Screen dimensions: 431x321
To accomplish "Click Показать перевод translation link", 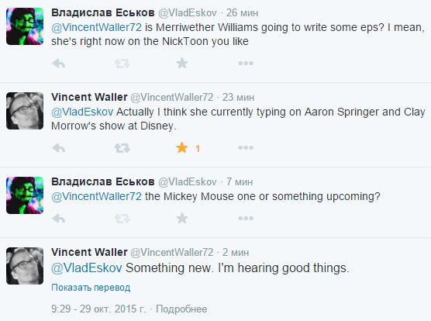I will [91, 288].
